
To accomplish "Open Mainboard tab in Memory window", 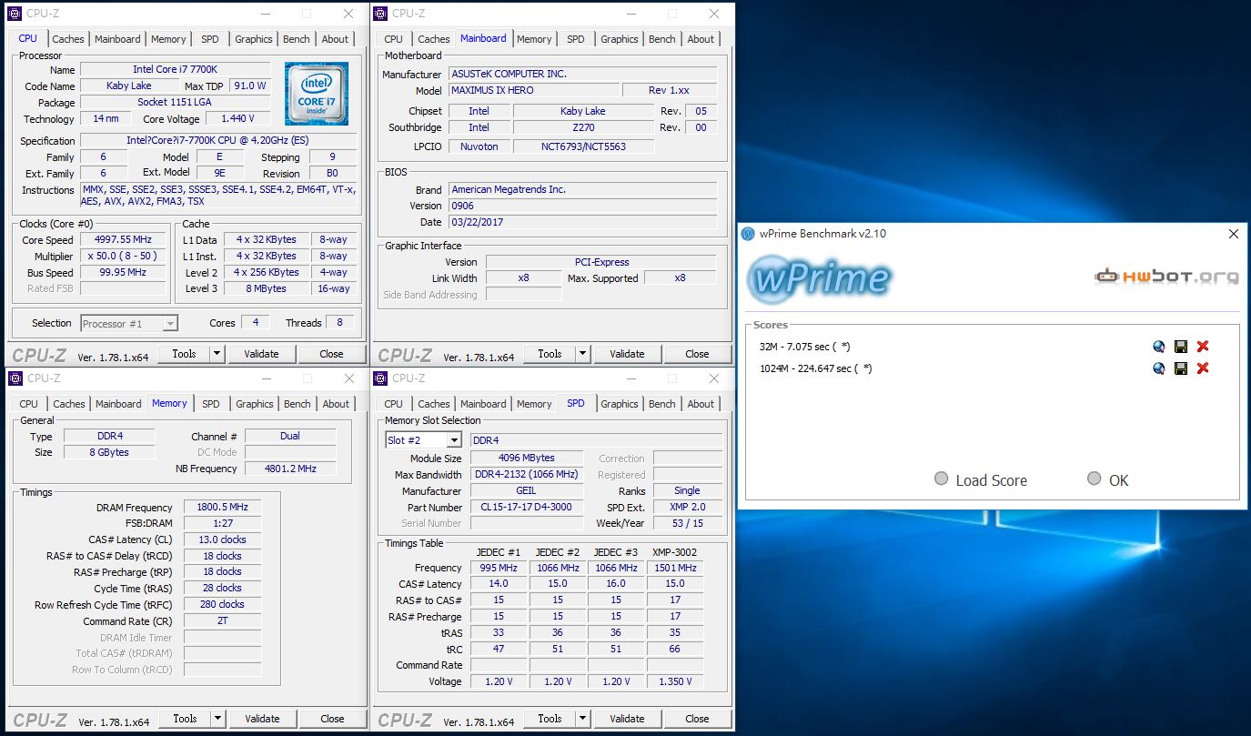I will pos(118,404).
